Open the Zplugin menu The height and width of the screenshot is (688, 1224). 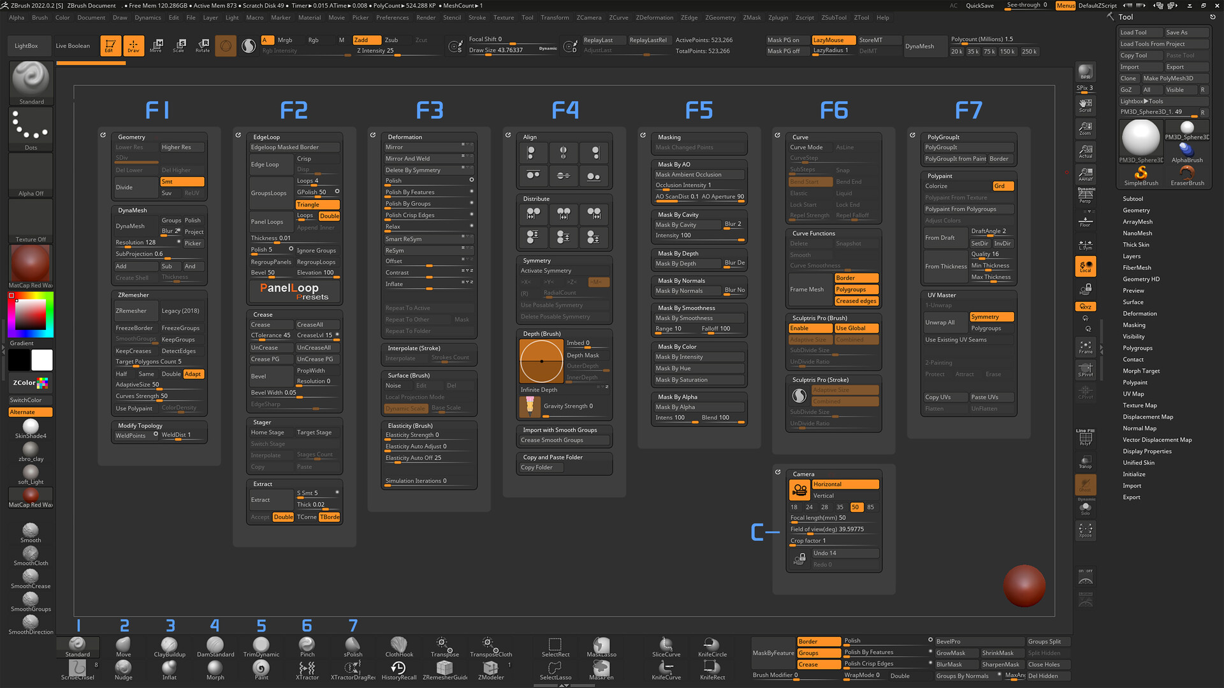tap(778, 17)
